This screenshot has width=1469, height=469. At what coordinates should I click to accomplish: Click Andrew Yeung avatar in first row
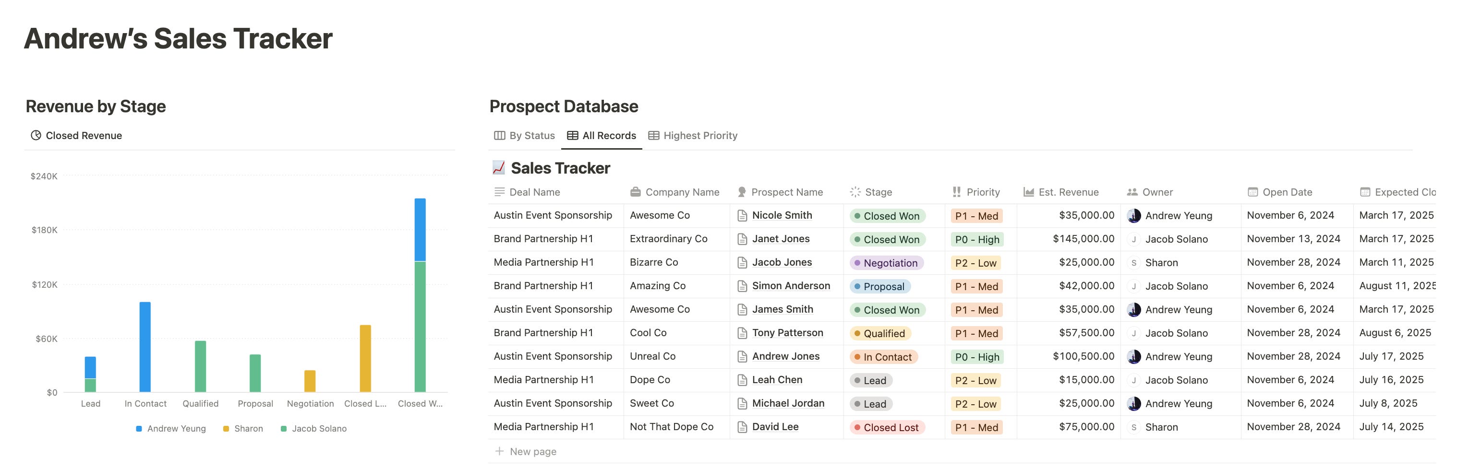coord(1134,215)
